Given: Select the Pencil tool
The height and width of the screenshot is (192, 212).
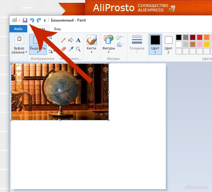Looking at the screenshot, I should point(63,40).
